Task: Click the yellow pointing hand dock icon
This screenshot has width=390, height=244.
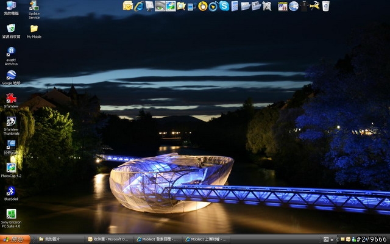Action: coord(203,6)
